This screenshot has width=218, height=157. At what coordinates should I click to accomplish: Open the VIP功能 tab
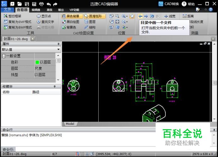[x=74, y=10]
